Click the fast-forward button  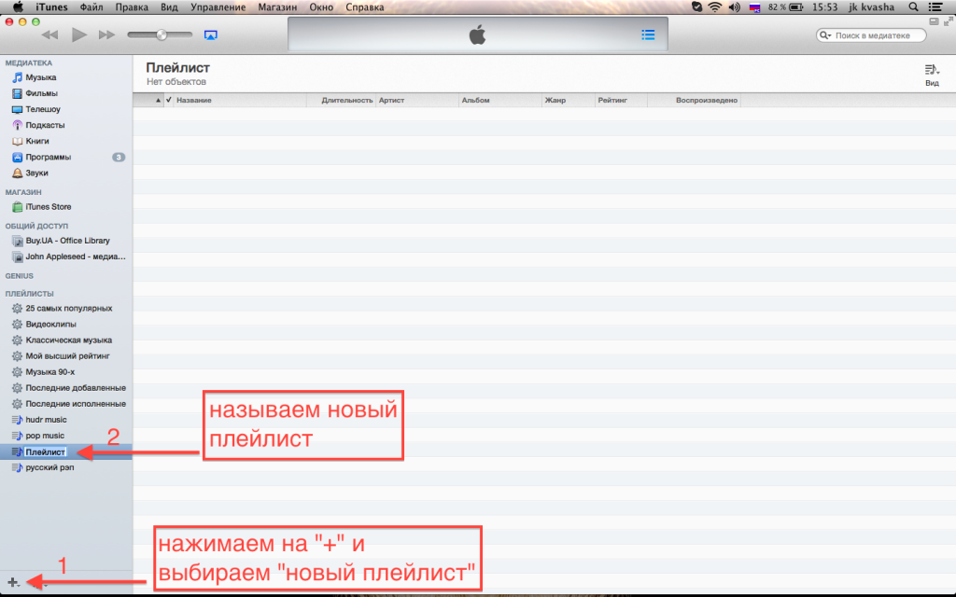click(x=106, y=35)
